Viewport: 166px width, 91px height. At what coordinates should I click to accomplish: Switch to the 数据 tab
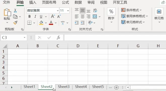[x=78, y=2]
